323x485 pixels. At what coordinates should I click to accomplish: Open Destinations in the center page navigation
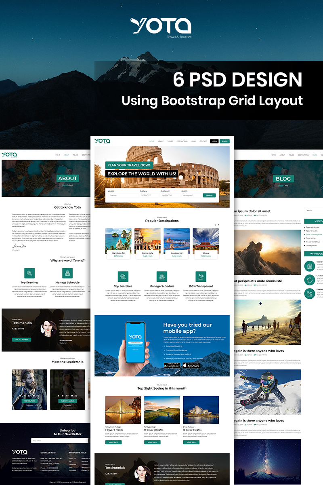pos(182,141)
